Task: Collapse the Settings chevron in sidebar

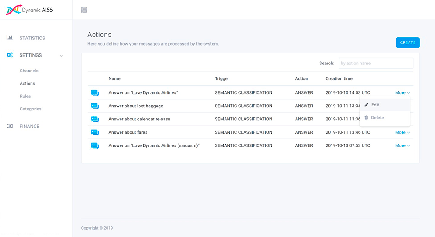Action: 61,56
